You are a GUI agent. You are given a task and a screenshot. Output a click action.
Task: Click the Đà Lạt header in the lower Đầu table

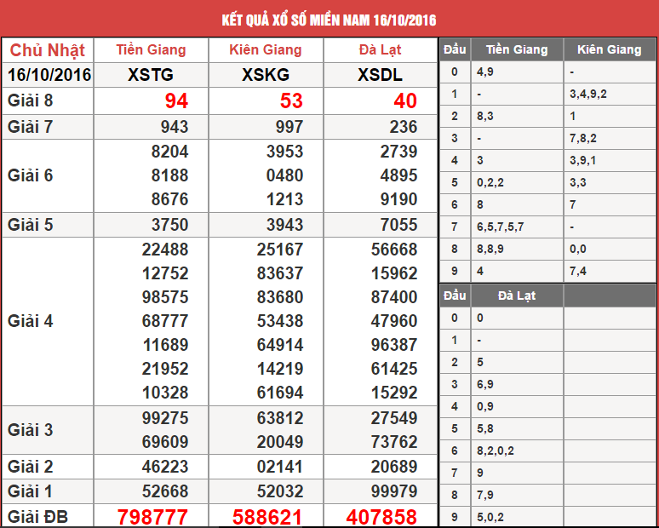pos(516,296)
